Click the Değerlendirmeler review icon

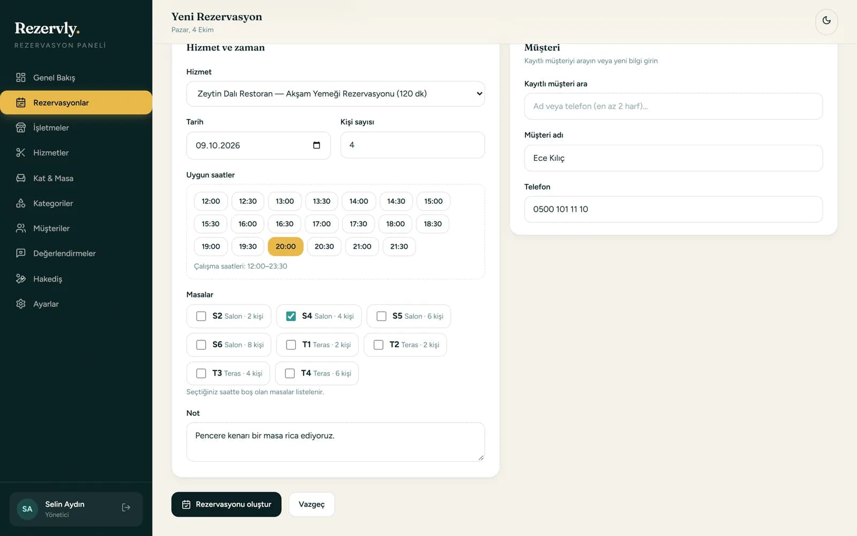21,253
